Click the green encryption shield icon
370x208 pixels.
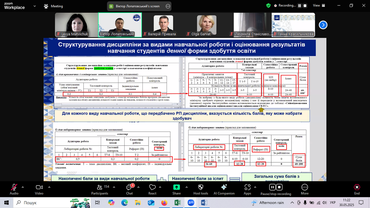[268, 6]
